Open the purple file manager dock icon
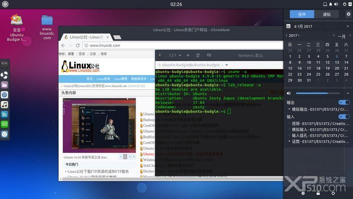The image size is (353, 199). 5,85
